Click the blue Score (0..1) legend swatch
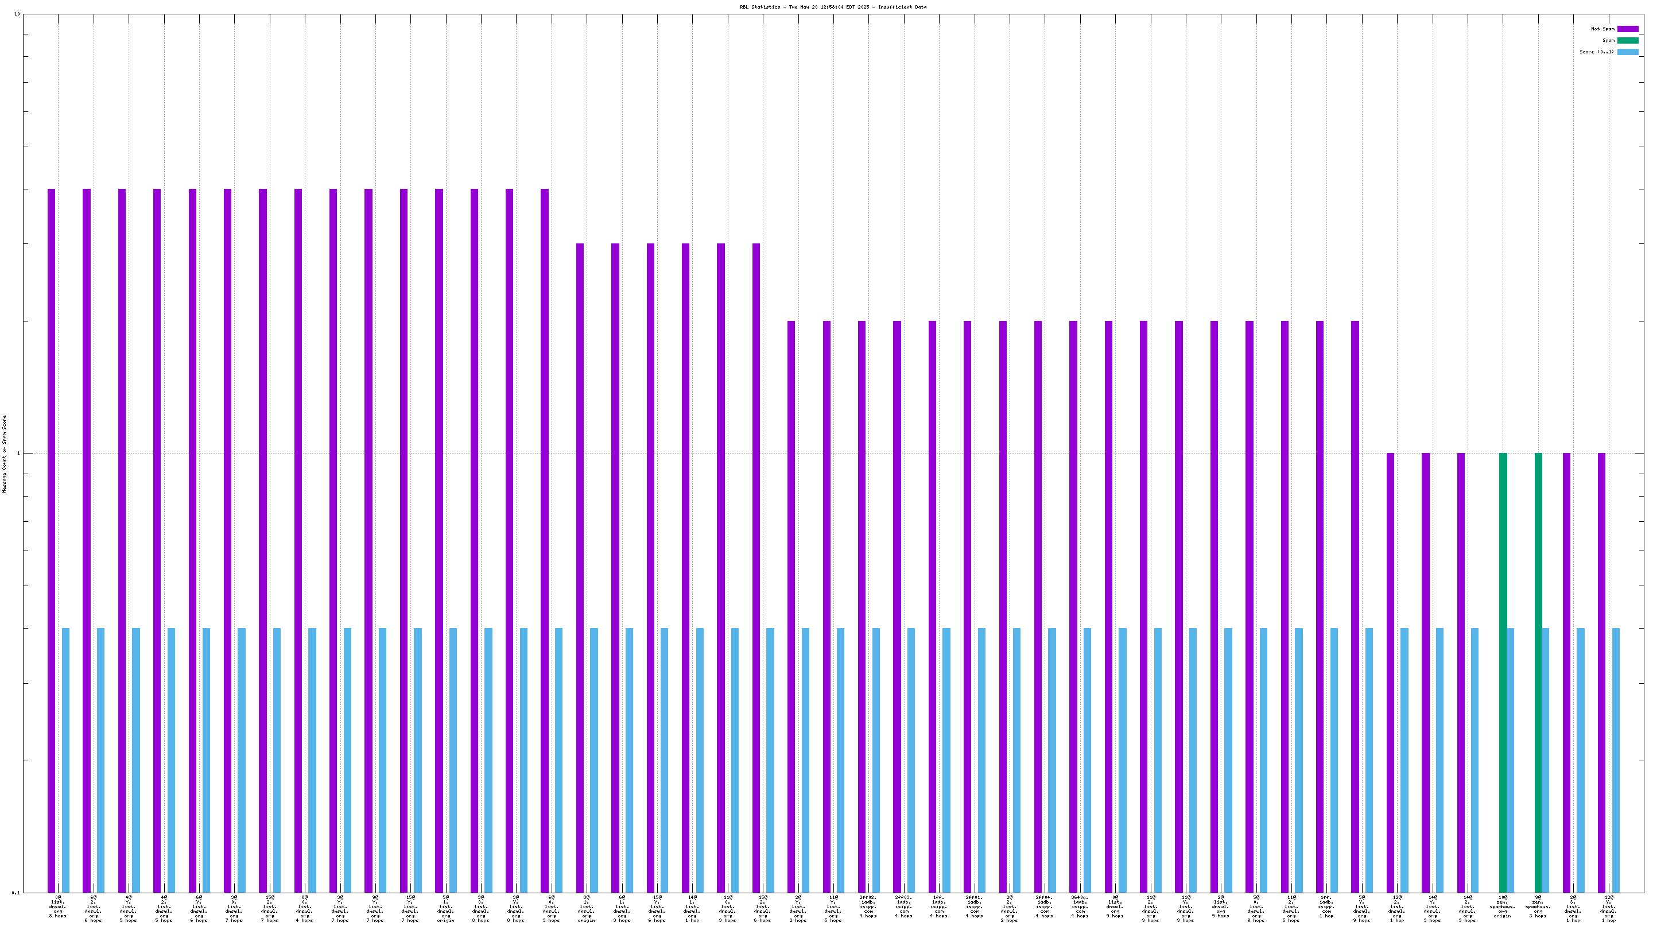The image size is (1653, 930). (x=1627, y=52)
